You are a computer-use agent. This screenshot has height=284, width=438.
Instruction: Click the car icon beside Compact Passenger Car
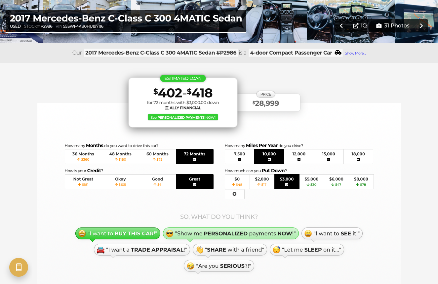tap(338, 53)
